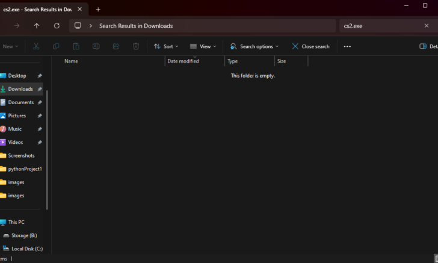The height and width of the screenshot is (263, 438).
Task: Click the Delete trash icon
Action: 136,46
